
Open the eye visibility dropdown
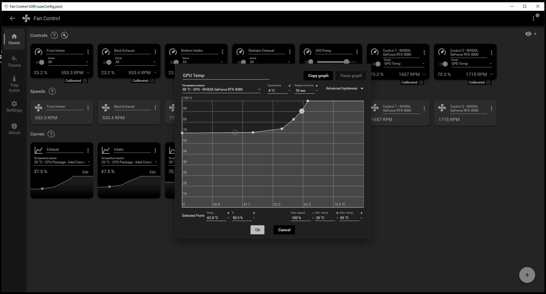click(531, 34)
